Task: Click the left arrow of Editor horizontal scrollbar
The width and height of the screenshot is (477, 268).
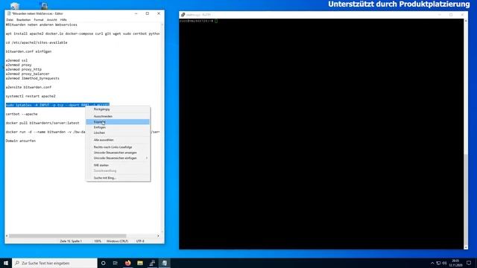Action: (x=7, y=236)
